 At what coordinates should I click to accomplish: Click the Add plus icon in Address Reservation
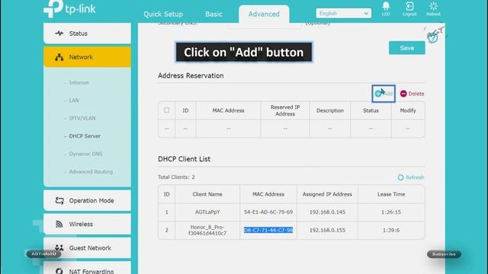(x=378, y=93)
